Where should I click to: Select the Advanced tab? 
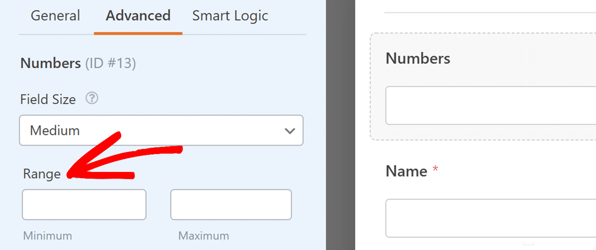[x=138, y=16]
